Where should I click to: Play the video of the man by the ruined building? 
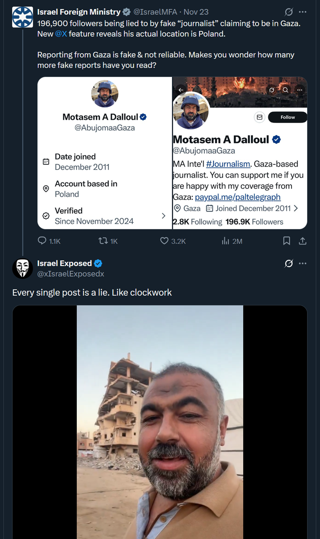click(x=160, y=421)
